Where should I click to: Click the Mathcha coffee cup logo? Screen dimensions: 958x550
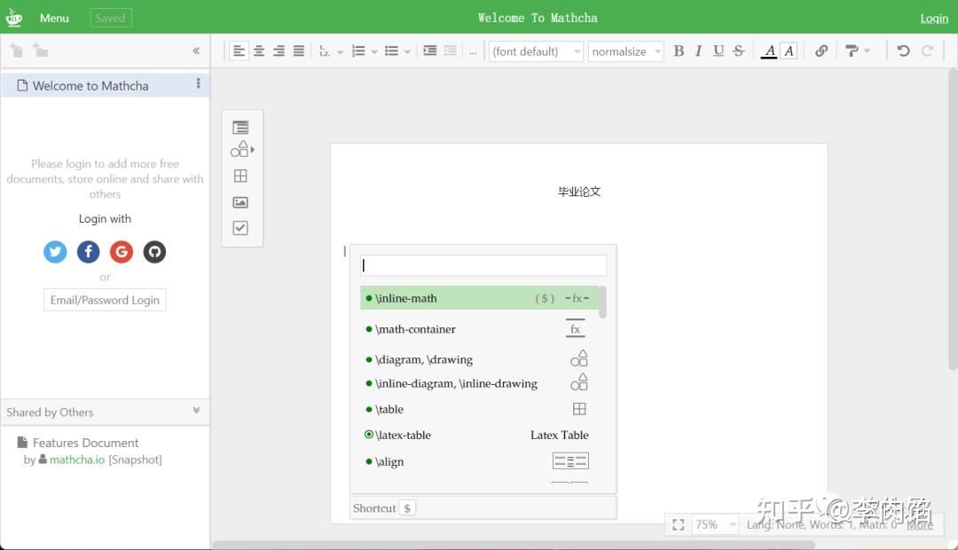click(13, 18)
